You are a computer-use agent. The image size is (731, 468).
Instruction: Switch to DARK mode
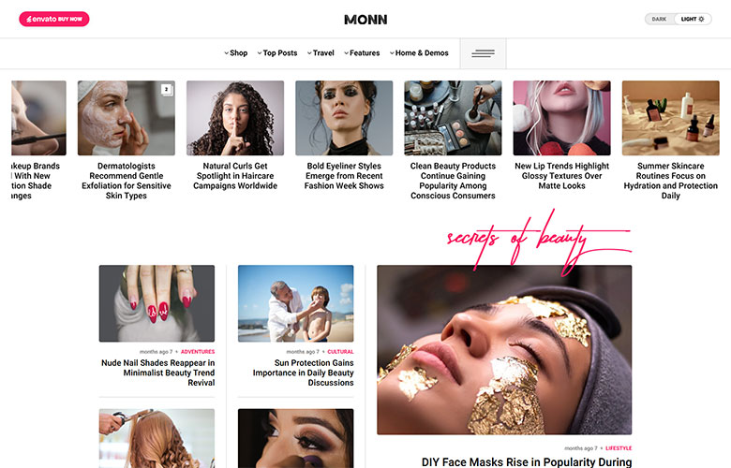(659, 19)
